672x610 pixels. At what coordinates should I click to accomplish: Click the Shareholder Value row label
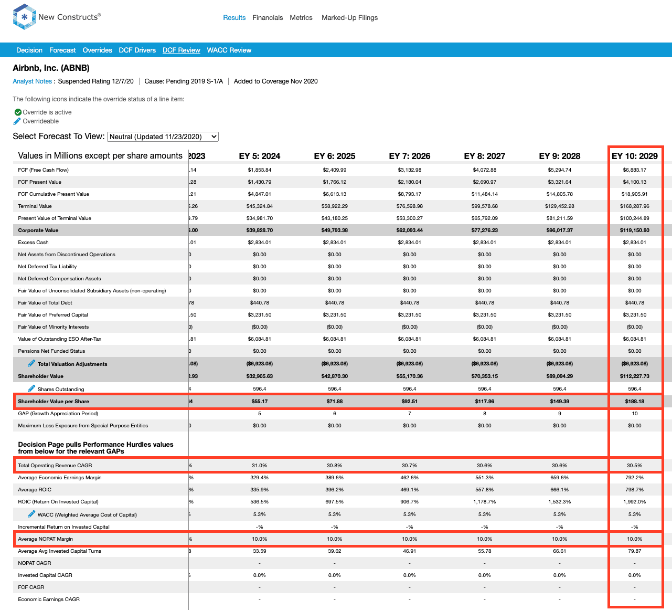pos(41,376)
